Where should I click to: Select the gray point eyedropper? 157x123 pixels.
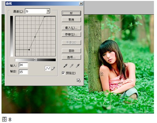(x=72, y=66)
